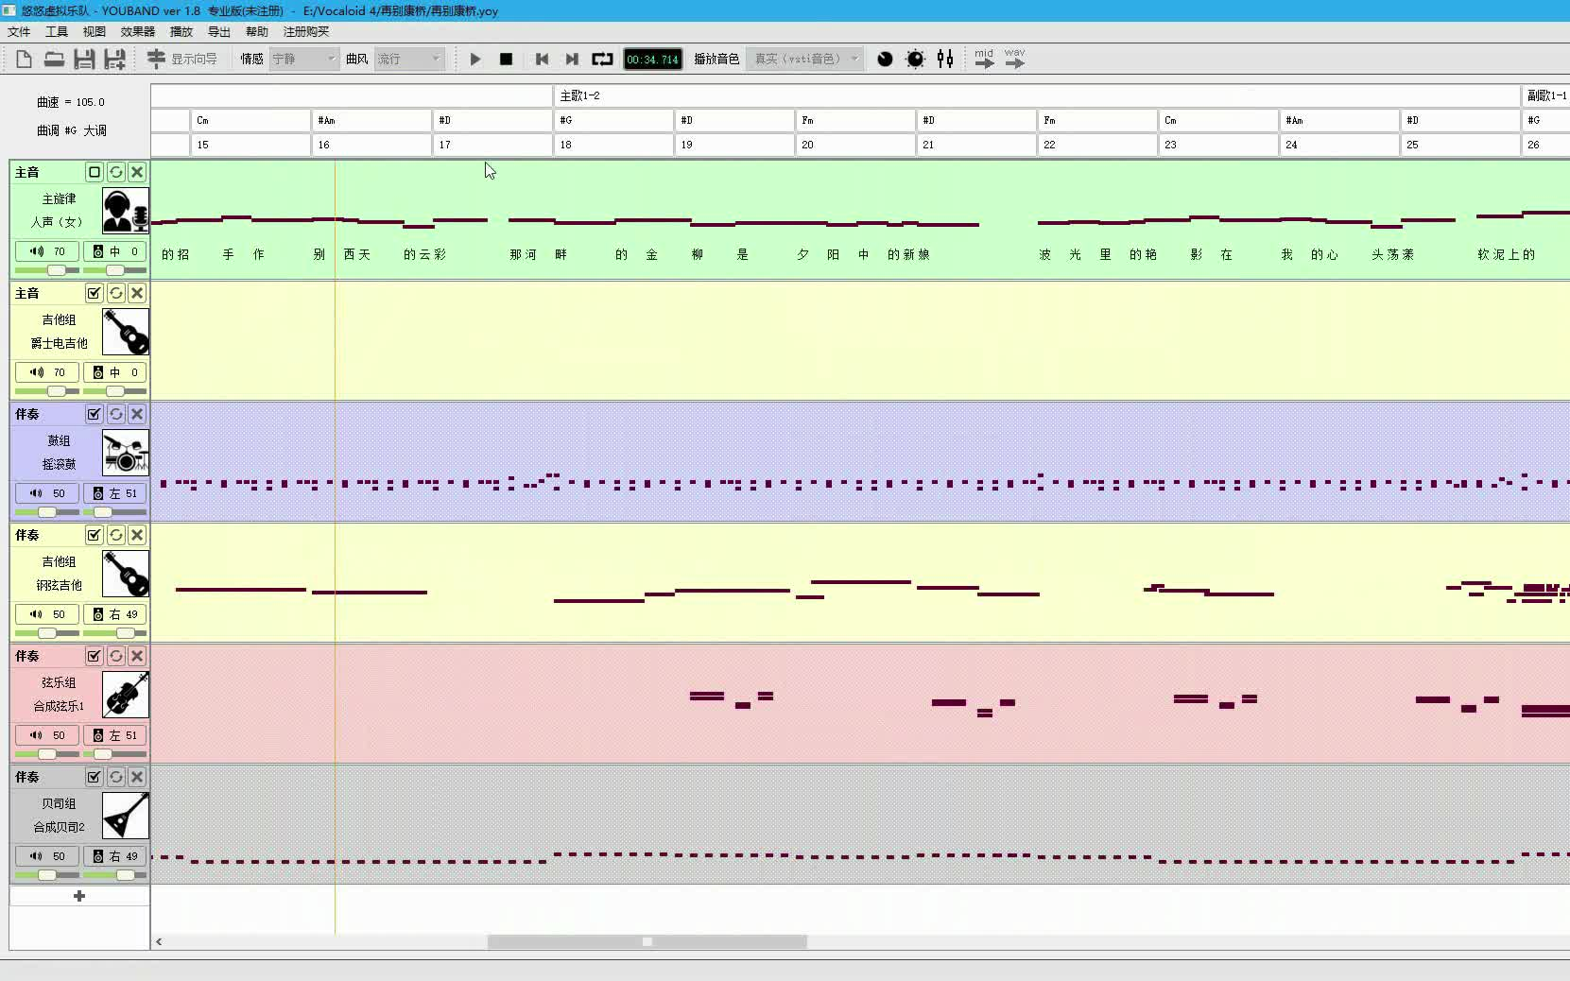This screenshot has height=981, width=1570.
Task: Click the vocal track volume value 70
Action: [x=47, y=251]
